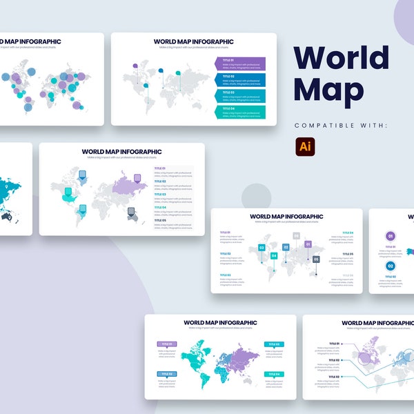414x414 pixels.
Task: Open the bubble-dot world map slide
Action: (x=52, y=79)
